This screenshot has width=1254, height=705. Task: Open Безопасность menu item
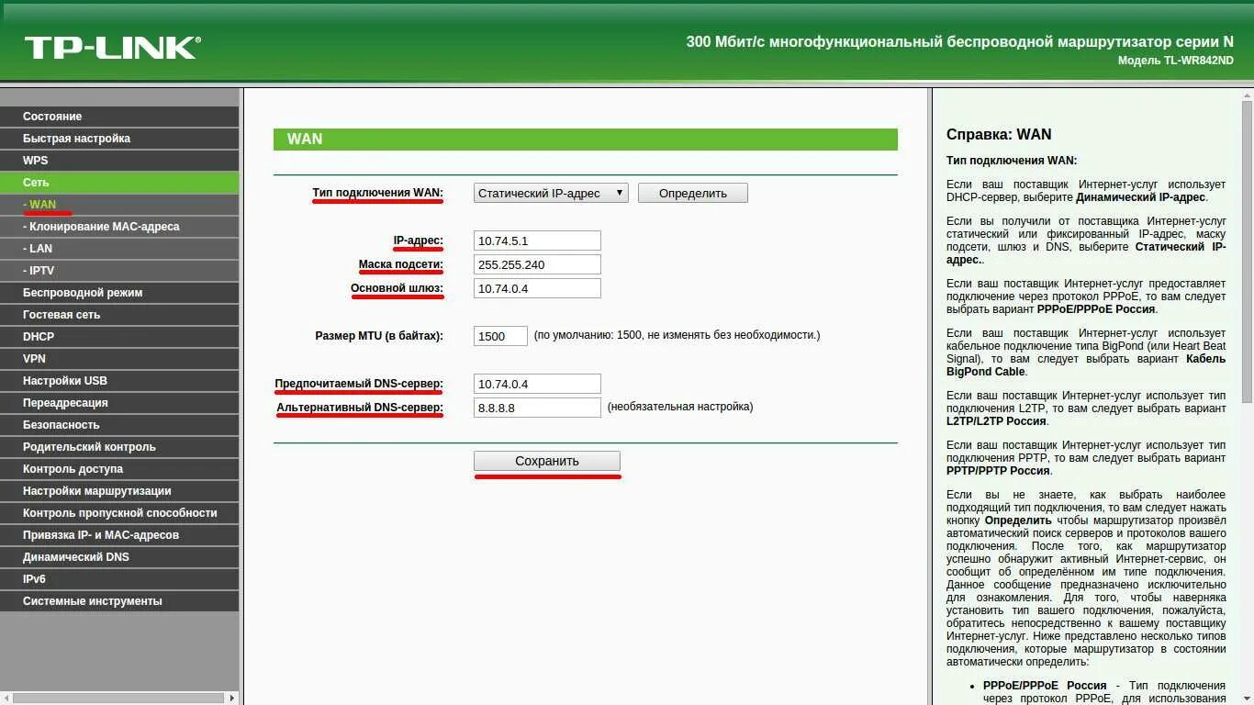pyautogui.click(x=119, y=425)
